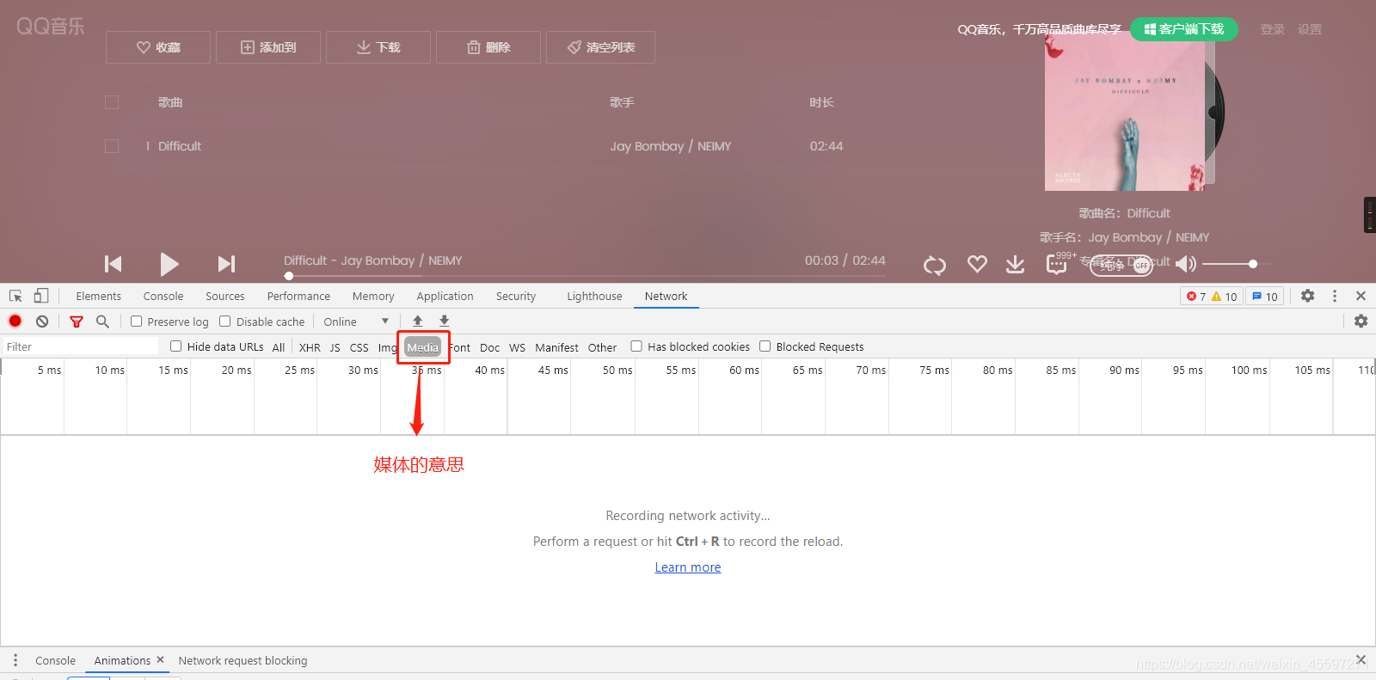Switch to the Sources tab
Screen dimensions: 1376x680
click(x=225, y=296)
